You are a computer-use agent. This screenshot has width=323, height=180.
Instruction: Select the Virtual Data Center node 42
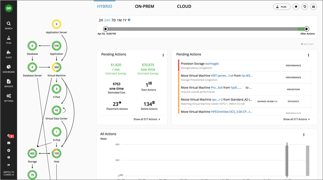(x=56, y=110)
